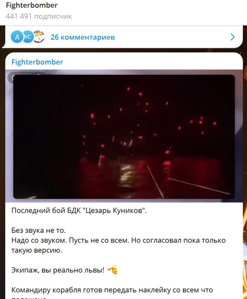This screenshot has height=299, width=247.
Task: Open the cartoon-face commenter avatar
Action: (x=39, y=37)
